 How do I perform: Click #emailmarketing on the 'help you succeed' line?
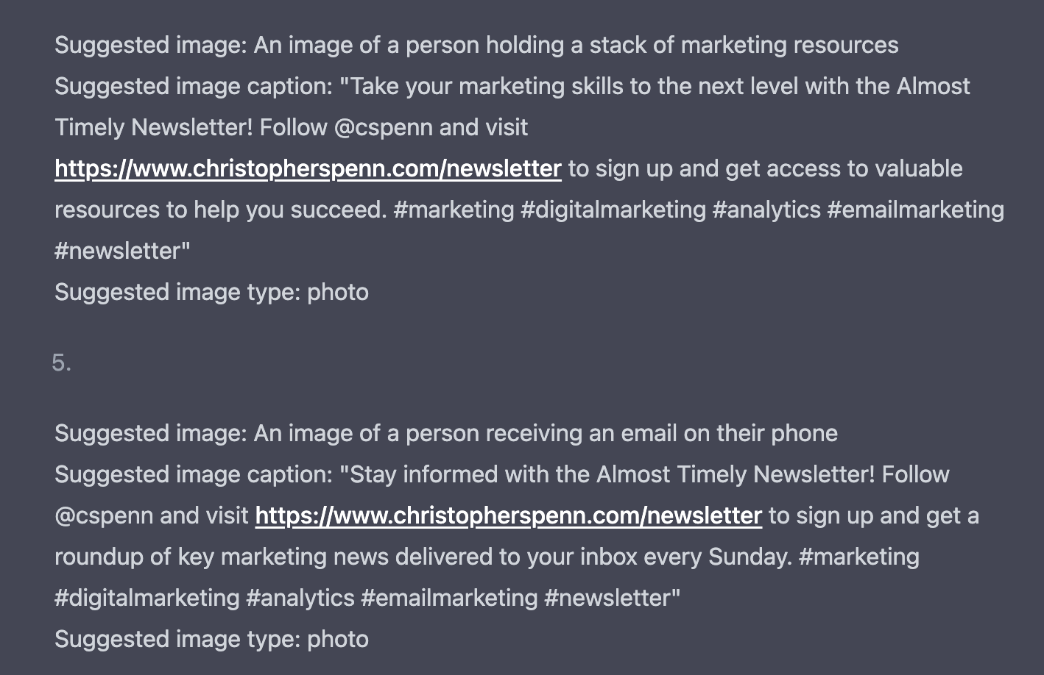916,210
